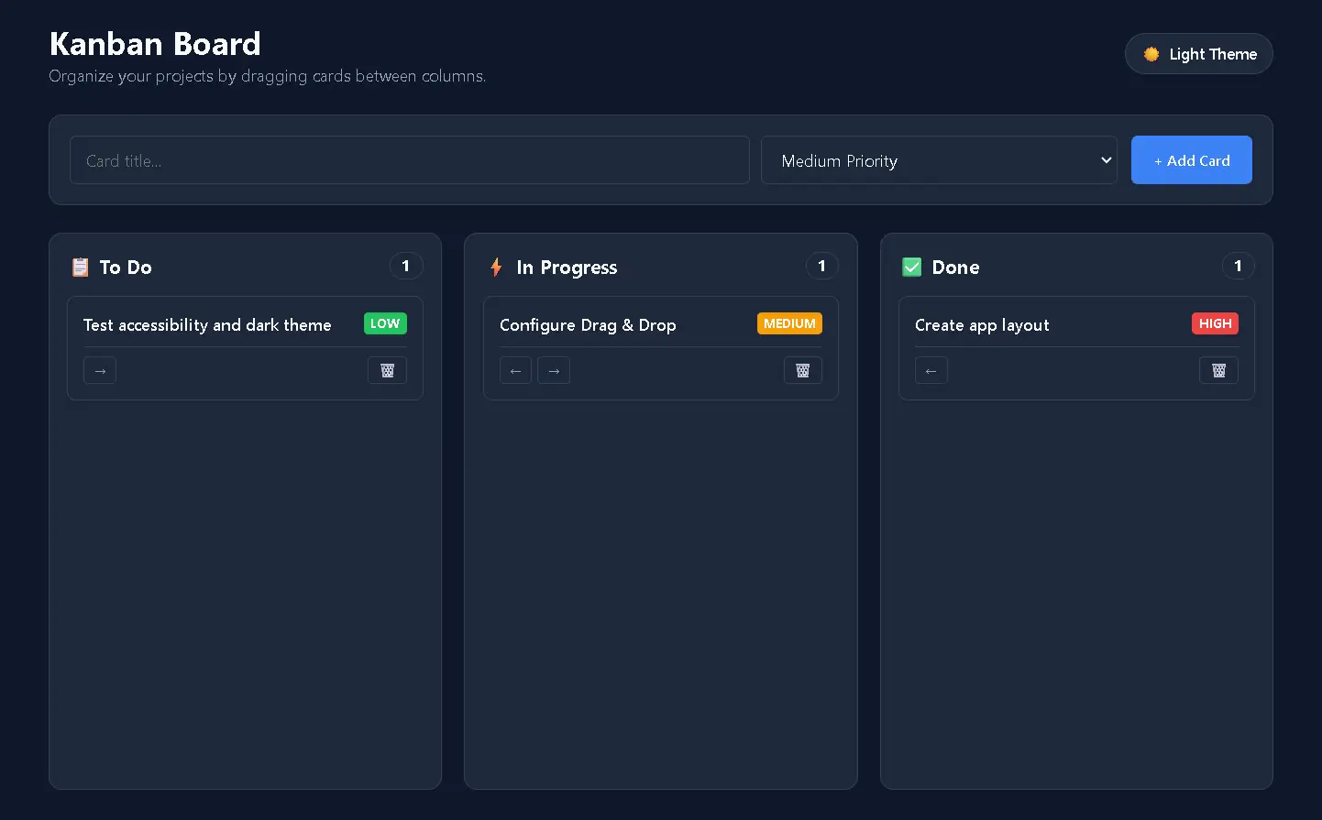This screenshot has width=1322, height=820.
Task: Click the In Progress lightning bolt icon
Action: pyautogui.click(x=496, y=267)
